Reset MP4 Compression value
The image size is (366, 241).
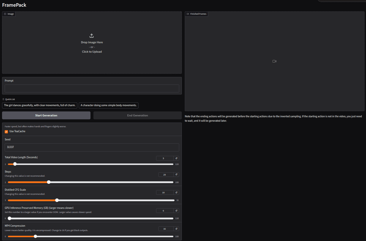[176, 229]
